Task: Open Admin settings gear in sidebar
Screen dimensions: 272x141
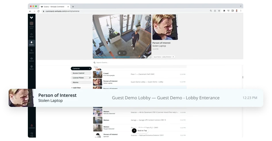Action: tap(31, 67)
